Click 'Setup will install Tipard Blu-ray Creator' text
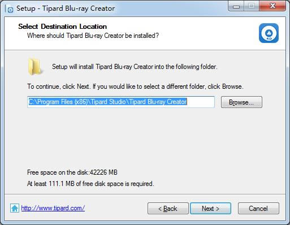This screenshot has height=225, width=290. tap(135, 67)
